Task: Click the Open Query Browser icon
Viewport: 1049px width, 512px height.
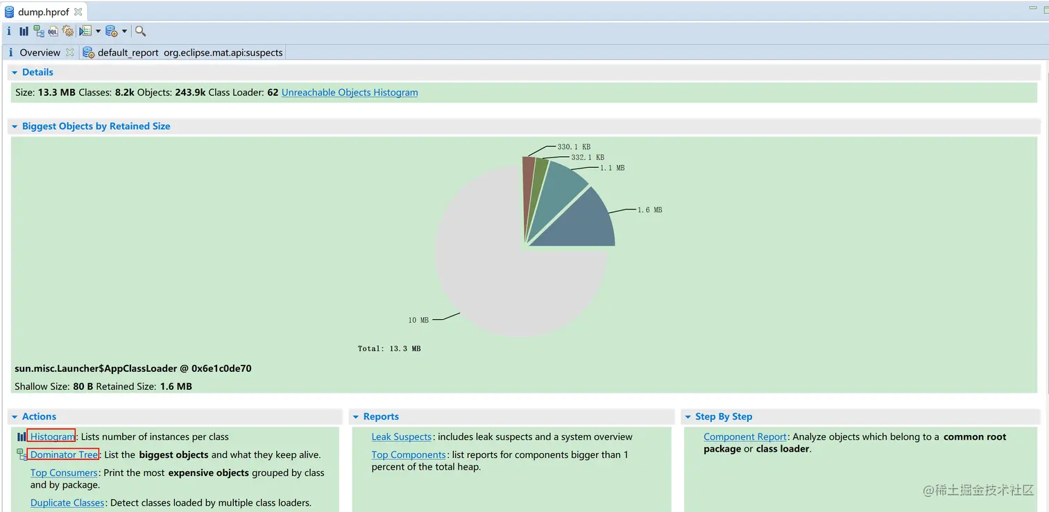Action: [112, 31]
